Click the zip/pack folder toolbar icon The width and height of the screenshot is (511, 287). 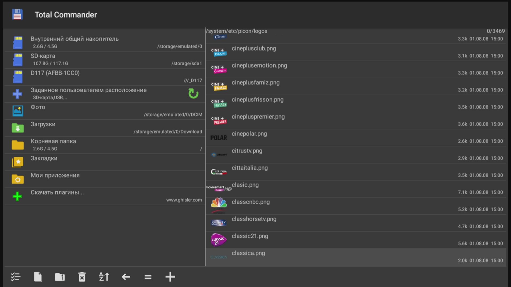(x=60, y=277)
